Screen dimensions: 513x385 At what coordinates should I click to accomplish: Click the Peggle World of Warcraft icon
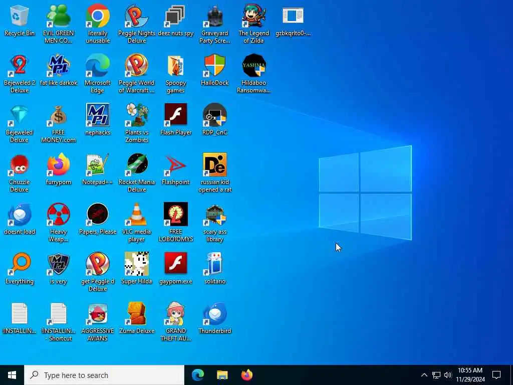pyautogui.click(x=136, y=66)
